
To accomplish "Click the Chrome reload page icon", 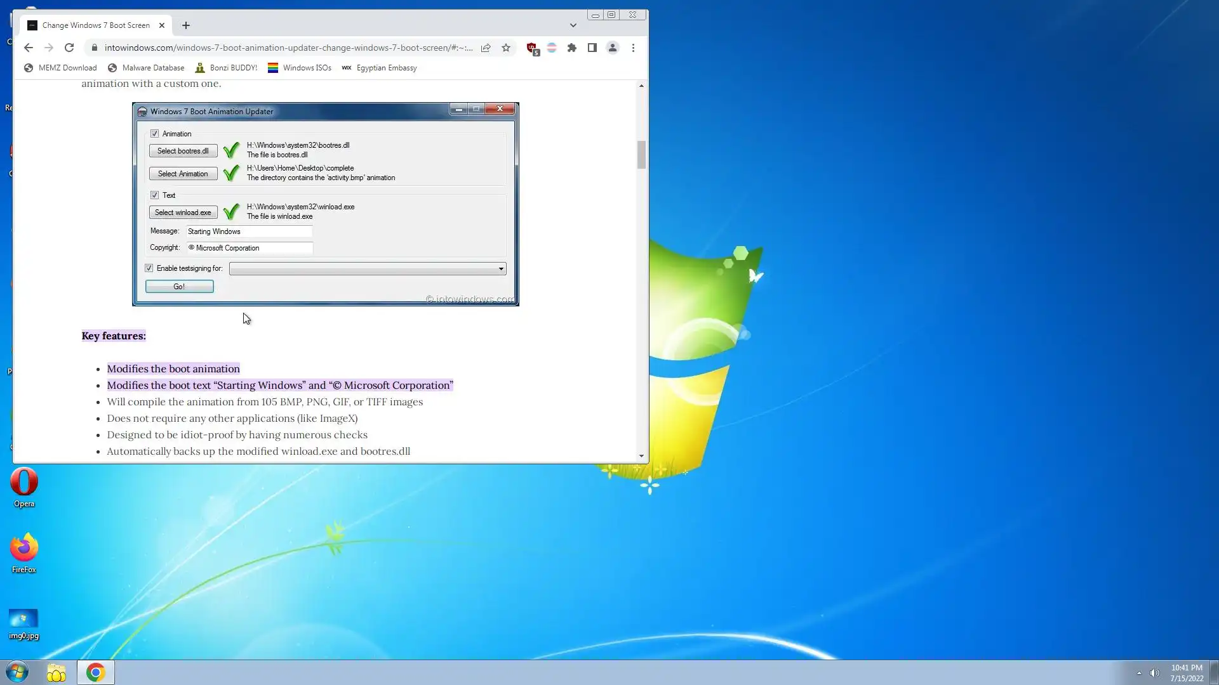I will pos(69,48).
